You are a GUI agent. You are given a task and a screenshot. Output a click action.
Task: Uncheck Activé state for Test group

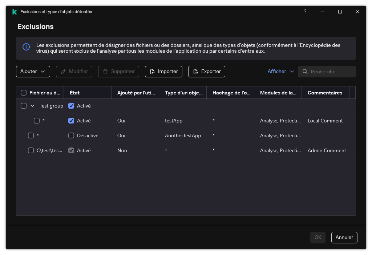point(71,106)
